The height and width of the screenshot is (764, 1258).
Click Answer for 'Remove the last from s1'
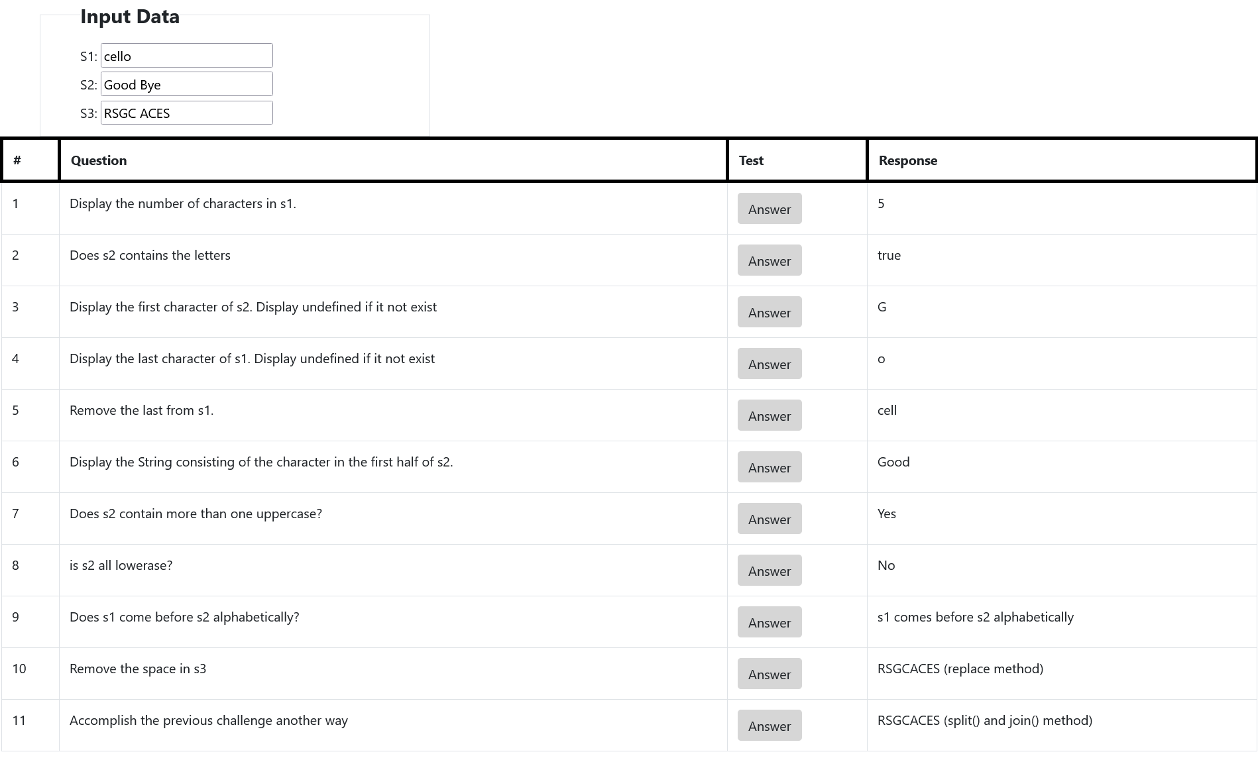click(770, 415)
